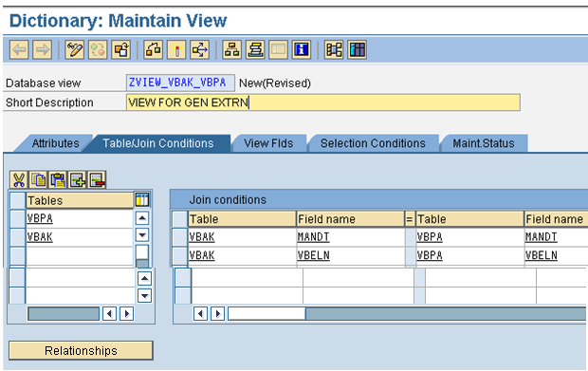Click the Join conditions panel title
The image size is (588, 371).
(x=228, y=199)
